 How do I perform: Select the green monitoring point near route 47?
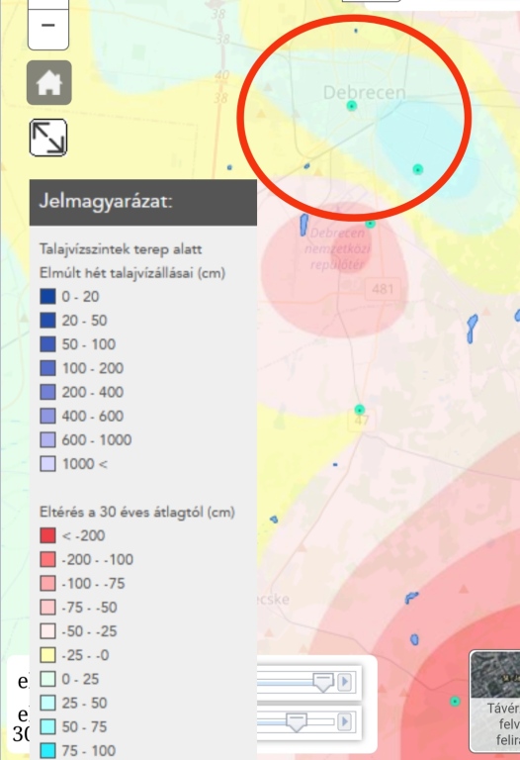359,410
